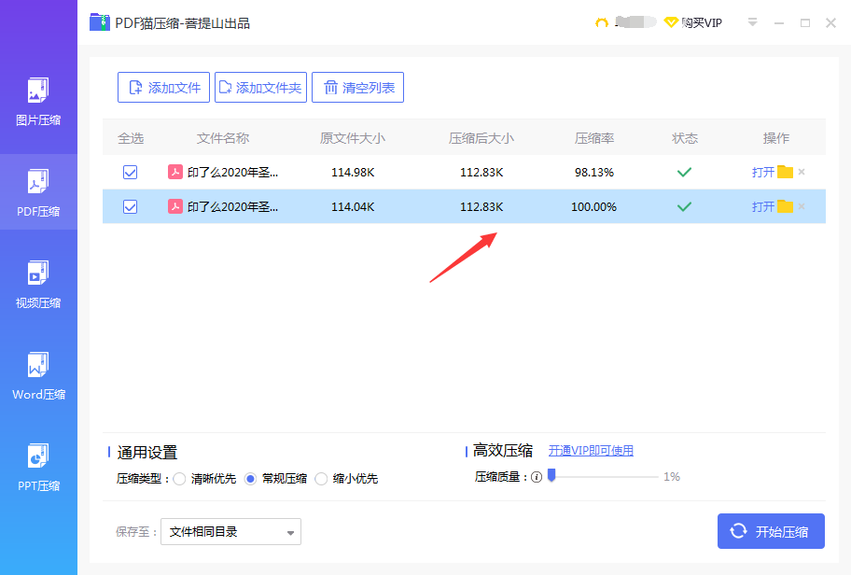Remove the 98.13% row with its x
The width and height of the screenshot is (851, 575).
pyautogui.click(x=802, y=172)
